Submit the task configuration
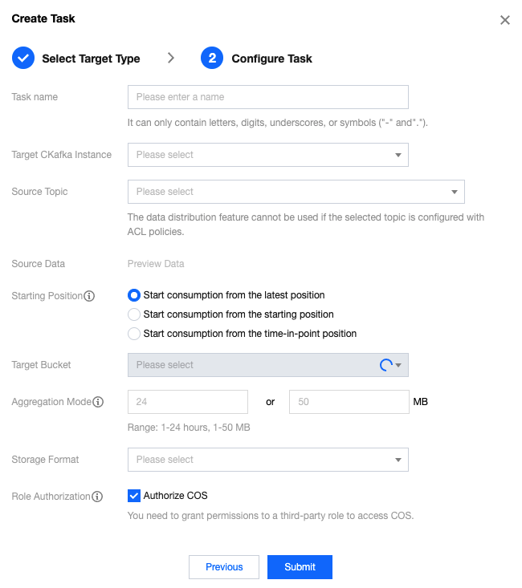This screenshot has height=588, width=522. tap(300, 567)
